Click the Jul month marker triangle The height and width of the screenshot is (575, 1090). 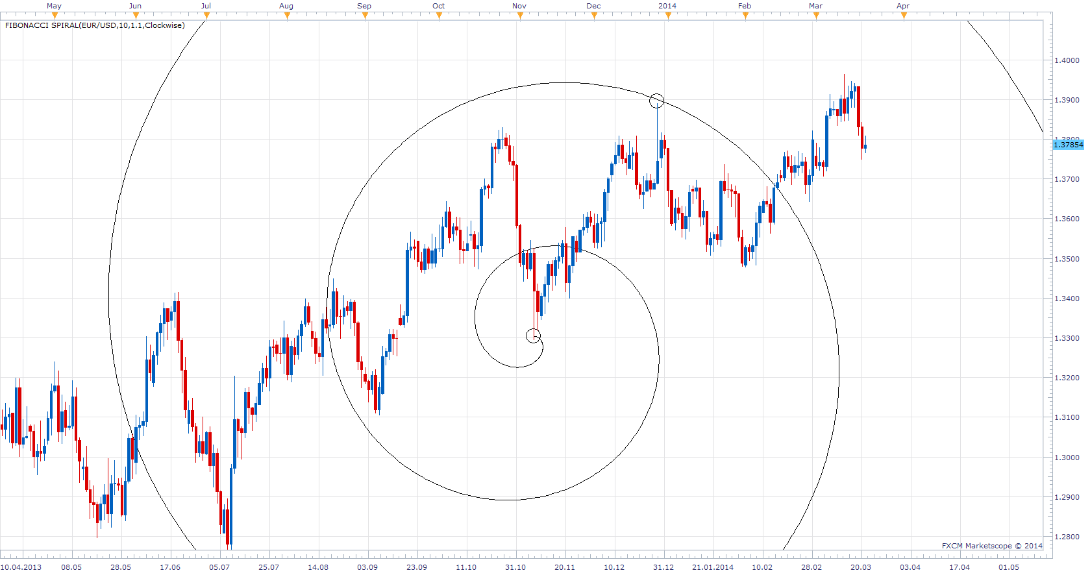[206, 16]
